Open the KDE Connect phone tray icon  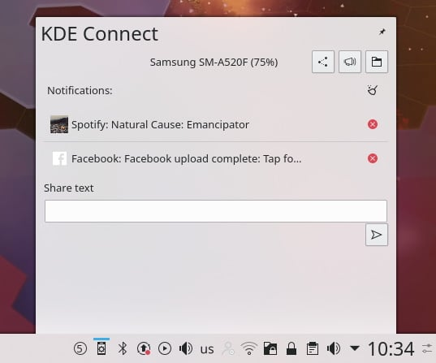101,348
